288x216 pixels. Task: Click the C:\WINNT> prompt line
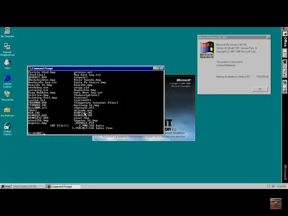pos(36,133)
